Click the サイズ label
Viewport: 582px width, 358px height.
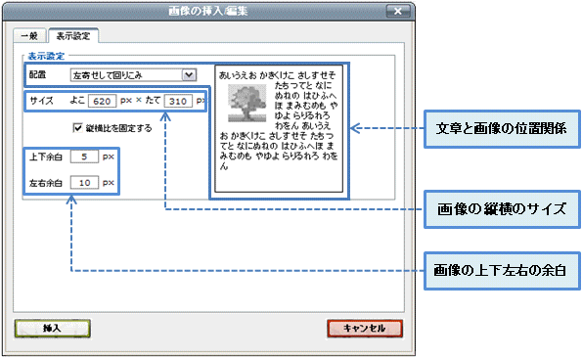click(41, 101)
